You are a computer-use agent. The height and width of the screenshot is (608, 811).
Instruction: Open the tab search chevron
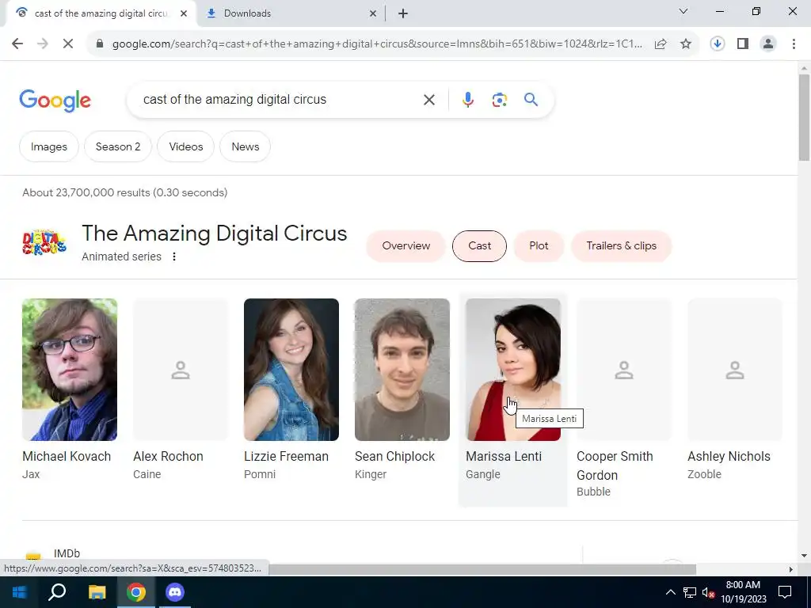click(683, 11)
